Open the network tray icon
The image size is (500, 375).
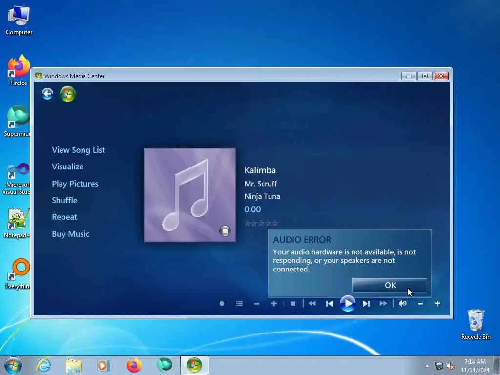pyautogui.click(x=439, y=366)
